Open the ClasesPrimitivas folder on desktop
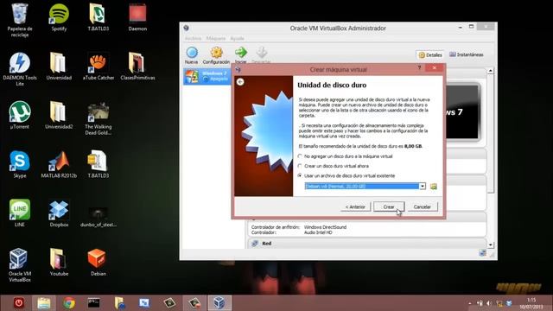The width and height of the screenshot is (553, 311). click(x=137, y=67)
